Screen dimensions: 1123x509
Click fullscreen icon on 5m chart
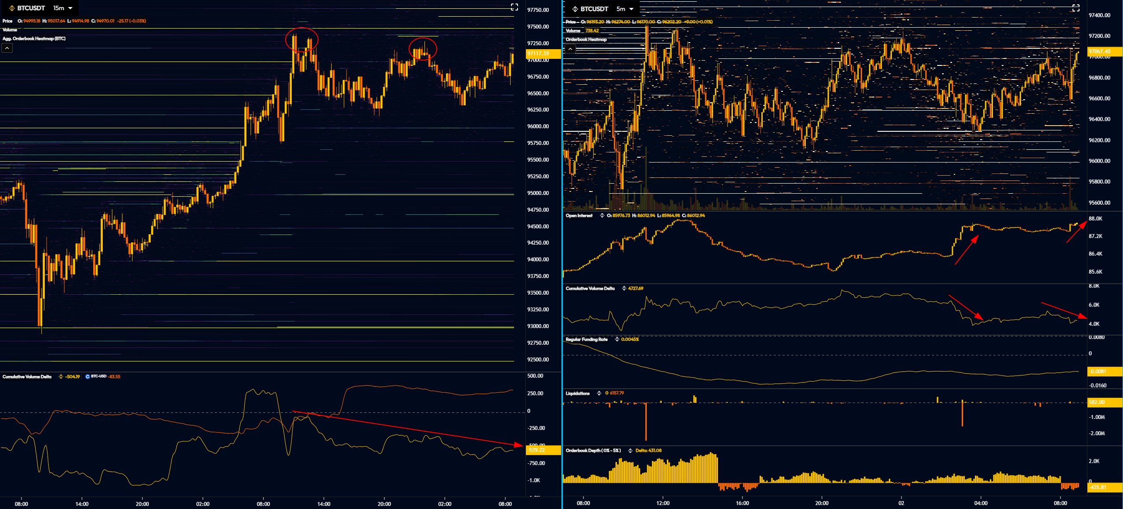click(x=1076, y=8)
